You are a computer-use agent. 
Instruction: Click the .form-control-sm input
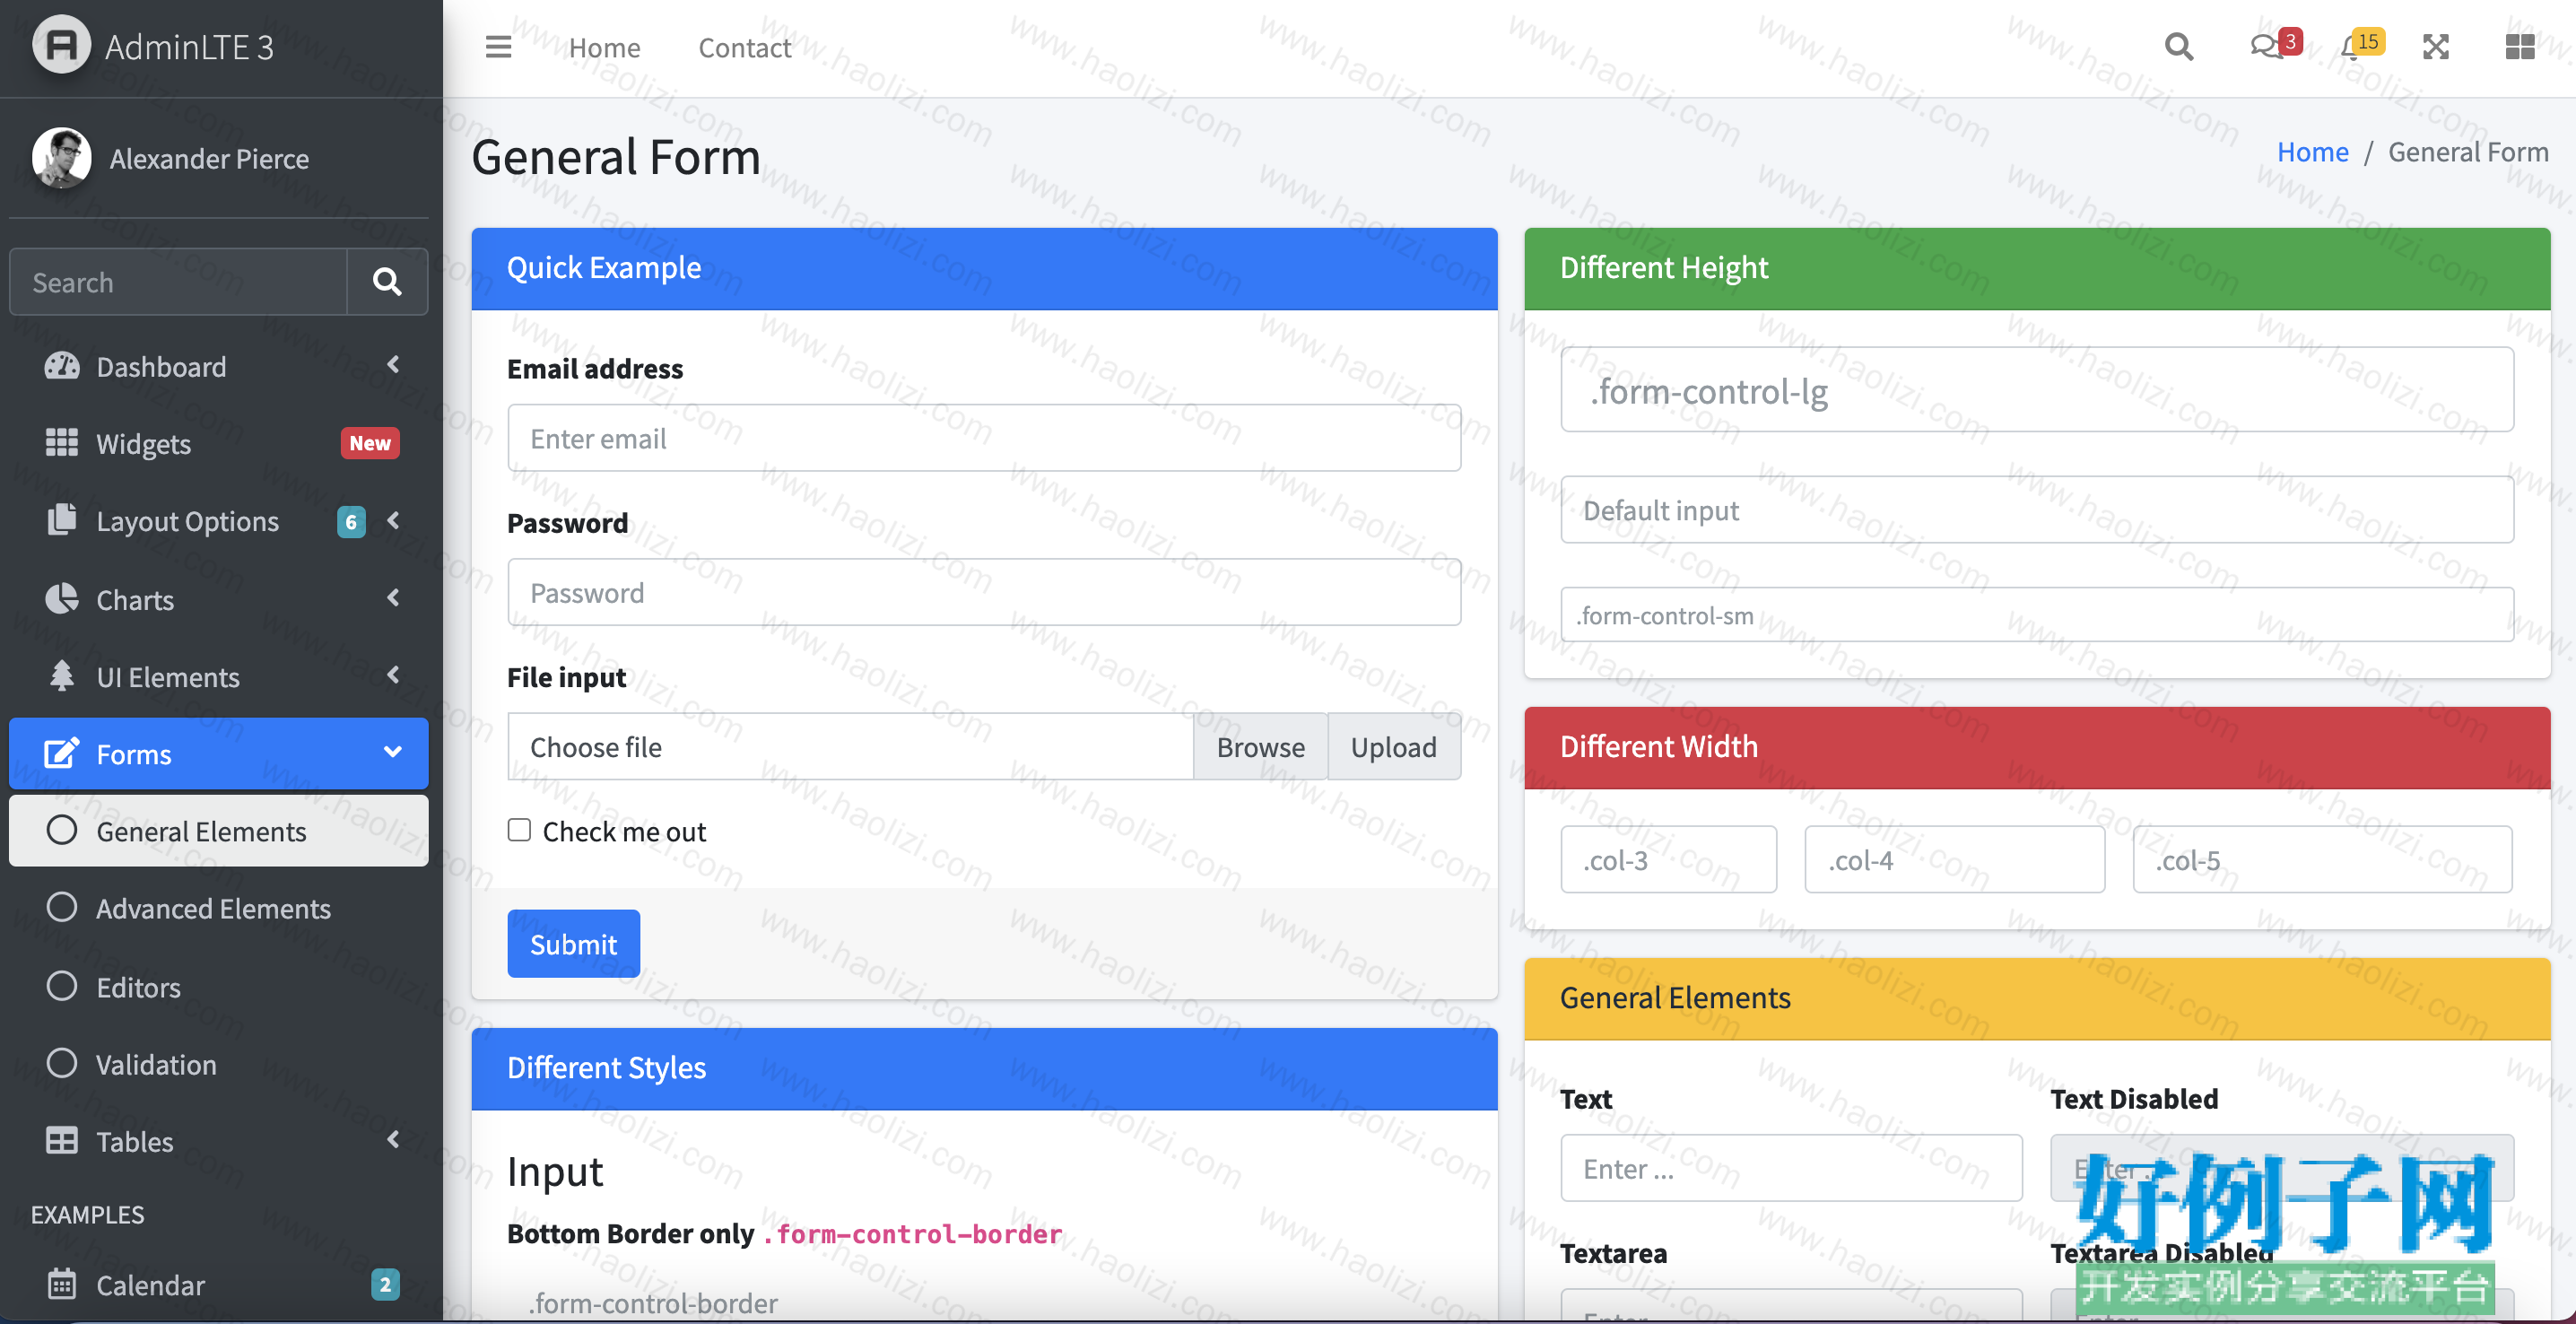click(2037, 615)
